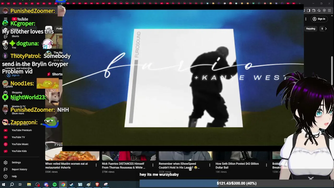Open options for veiled Muslim women video
Image resolution: width=334 pixels, height=188 pixels.
(x=96, y=165)
